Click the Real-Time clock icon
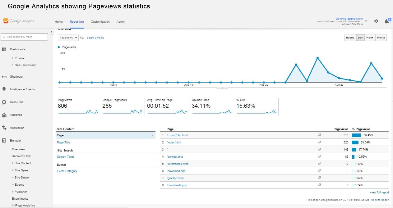 [x=4, y=102]
